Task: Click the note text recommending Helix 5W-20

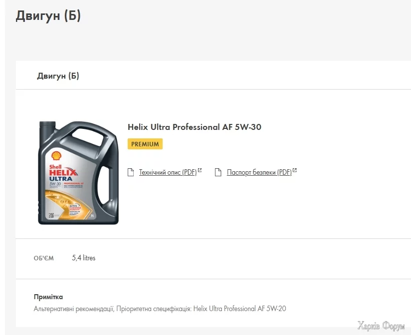Action: [x=160, y=309]
